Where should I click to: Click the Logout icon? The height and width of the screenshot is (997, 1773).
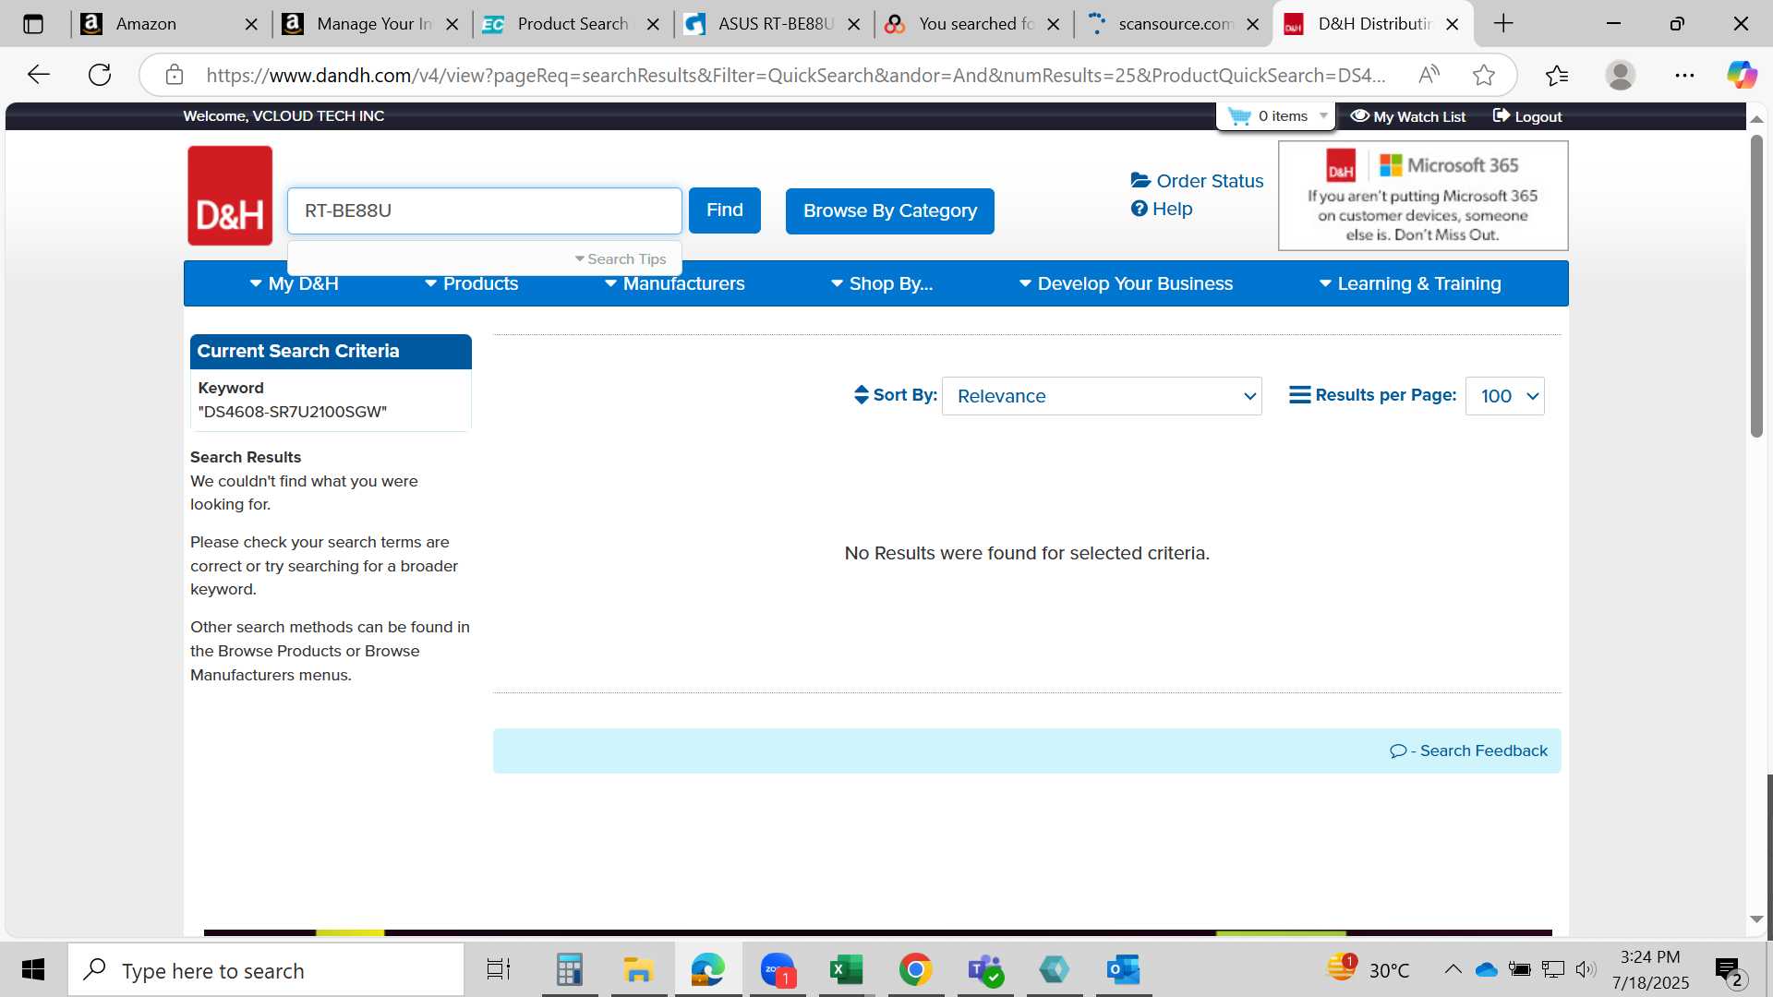tap(1502, 115)
